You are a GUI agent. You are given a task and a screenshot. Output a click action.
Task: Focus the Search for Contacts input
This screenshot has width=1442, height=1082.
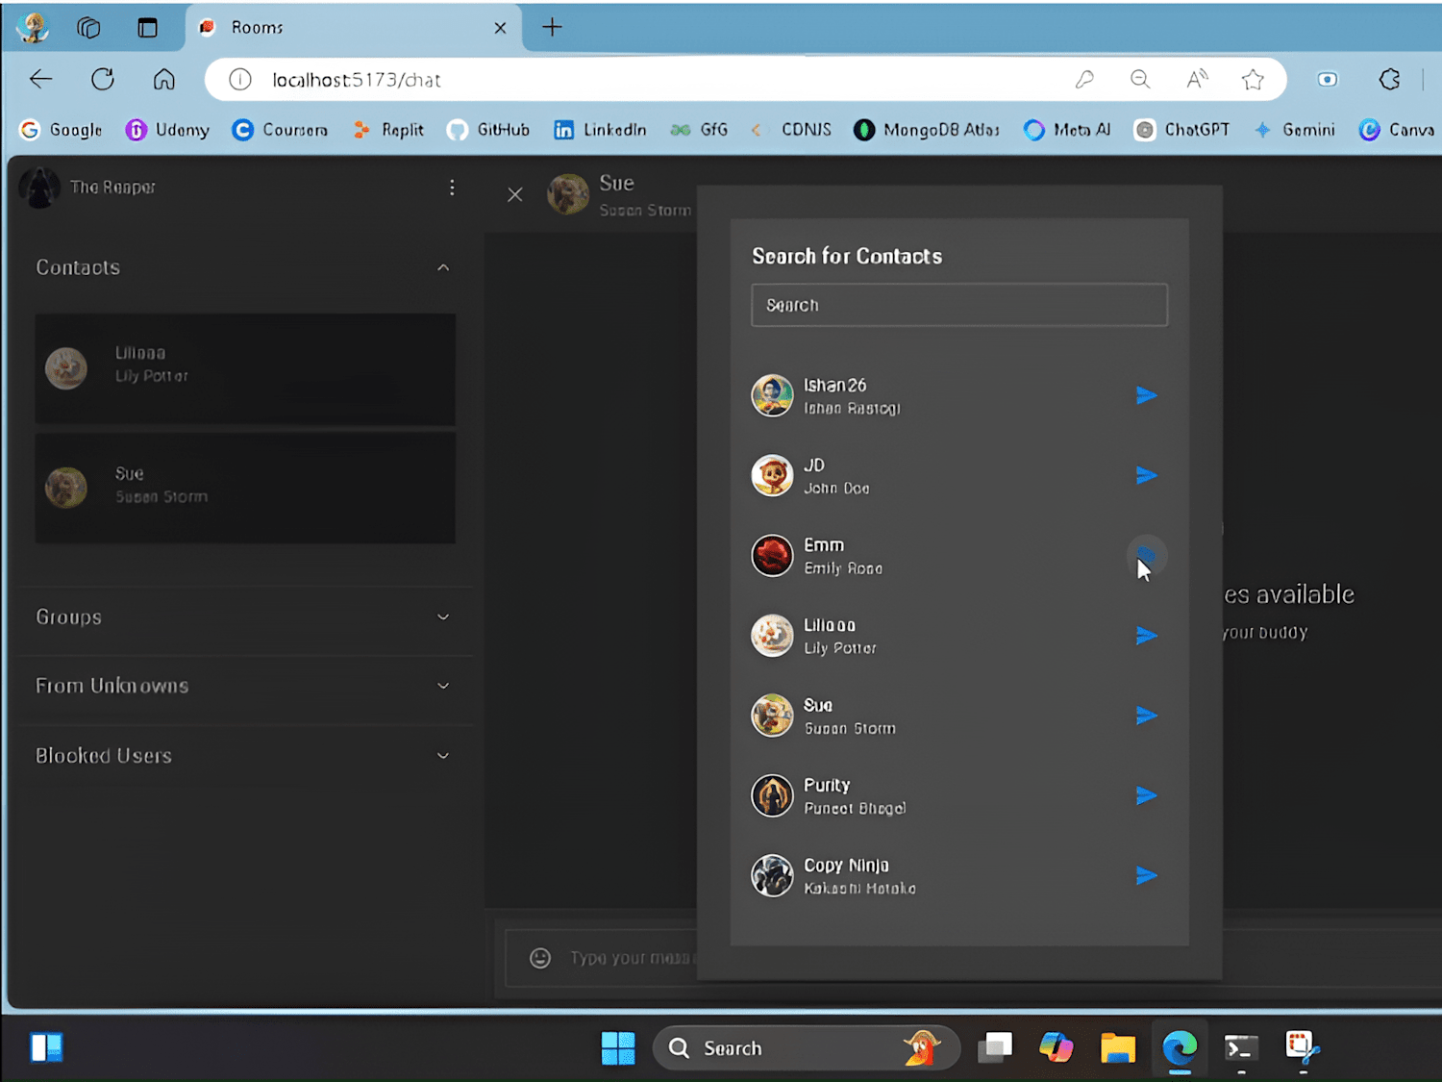[x=959, y=305]
